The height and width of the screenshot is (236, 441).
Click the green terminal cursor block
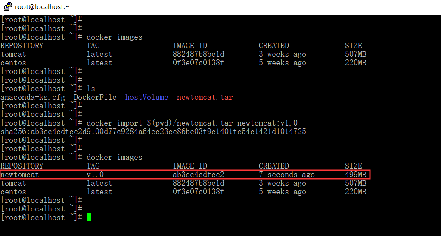coord(89,217)
